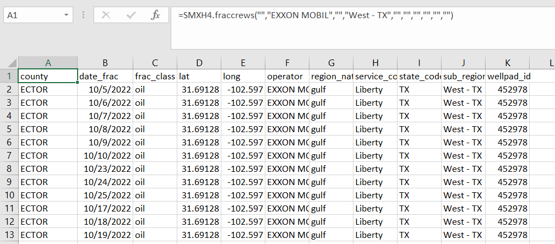Click 31.69128 in row 10
This screenshot has width=555, height=244.
tap(199, 195)
